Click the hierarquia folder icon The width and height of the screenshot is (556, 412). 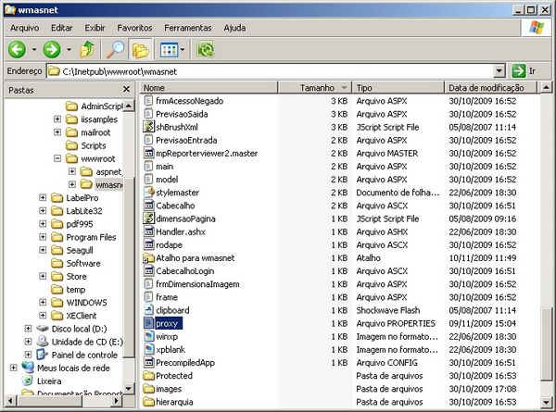tap(148, 402)
